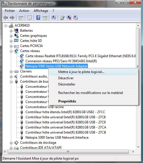Click the scan for hardware changes toolbar icon
The height and width of the screenshot is (163, 143).
pyautogui.click(x=54, y=18)
